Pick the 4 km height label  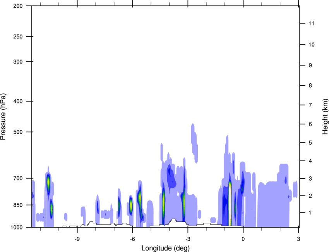(310, 161)
